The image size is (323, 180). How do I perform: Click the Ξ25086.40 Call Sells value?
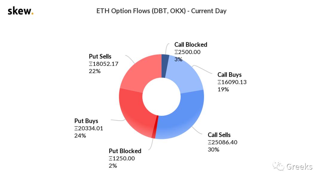[x=223, y=142]
